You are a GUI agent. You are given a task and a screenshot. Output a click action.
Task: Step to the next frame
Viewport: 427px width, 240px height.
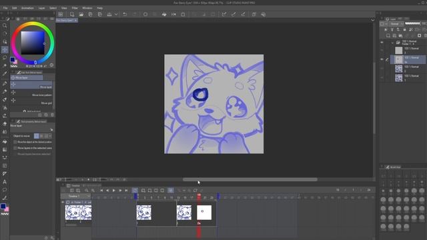click(x=120, y=191)
